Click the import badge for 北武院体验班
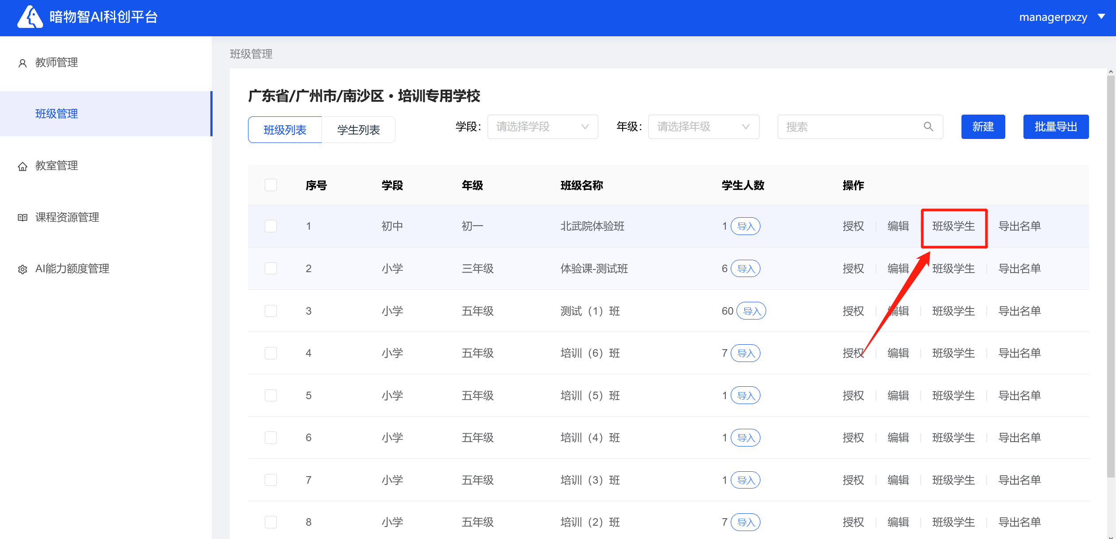 tap(745, 227)
